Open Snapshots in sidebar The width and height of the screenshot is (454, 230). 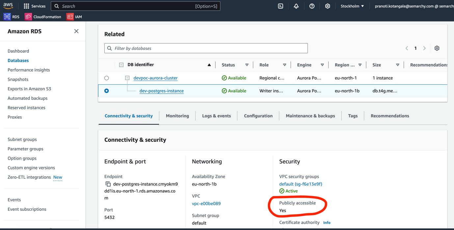(18, 79)
